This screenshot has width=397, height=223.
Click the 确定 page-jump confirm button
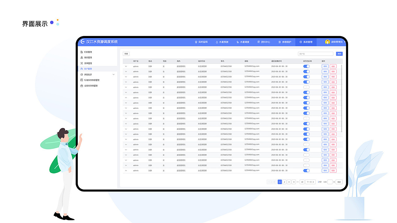(x=339, y=182)
